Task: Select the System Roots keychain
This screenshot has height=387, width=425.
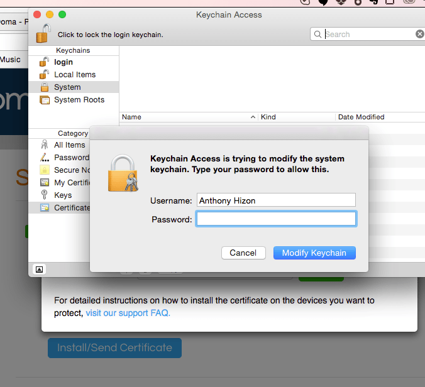Action: [x=74, y=100]
